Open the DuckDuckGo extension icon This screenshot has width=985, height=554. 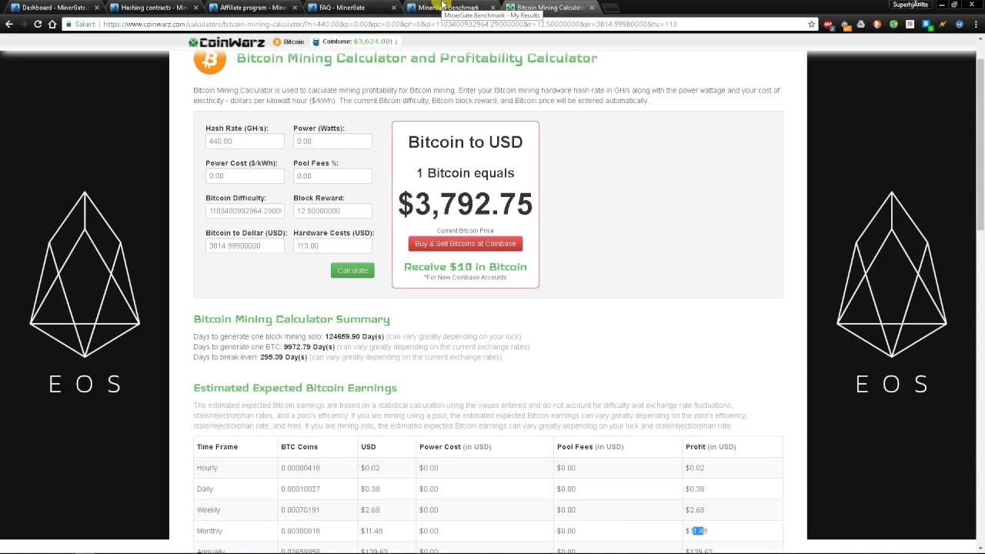[877, 24]
